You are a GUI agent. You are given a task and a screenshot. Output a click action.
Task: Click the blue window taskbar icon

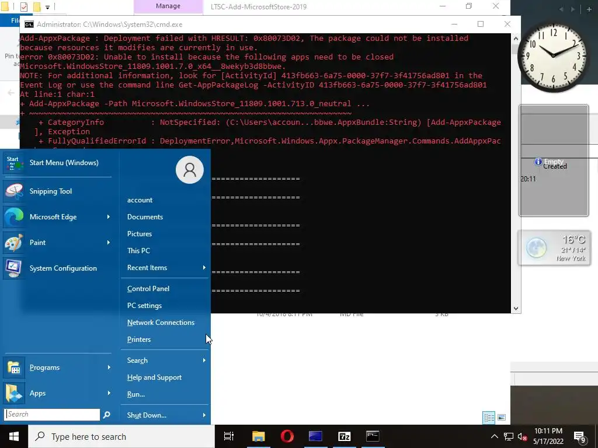315,436
